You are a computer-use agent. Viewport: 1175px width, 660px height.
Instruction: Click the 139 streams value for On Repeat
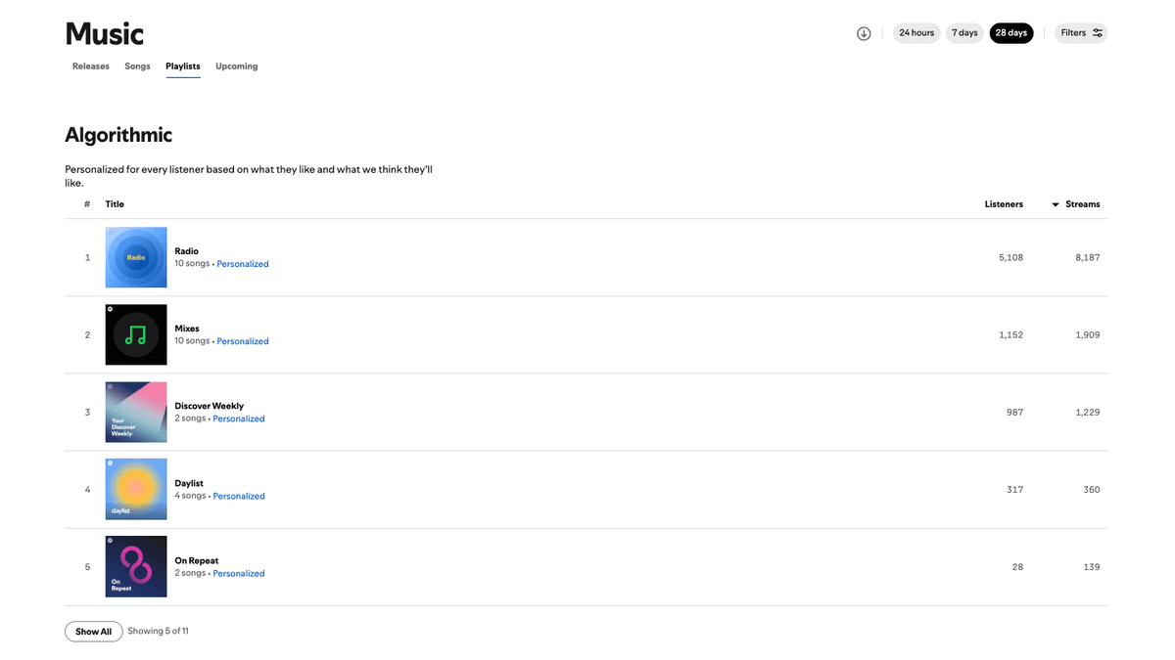point(1092,566)
